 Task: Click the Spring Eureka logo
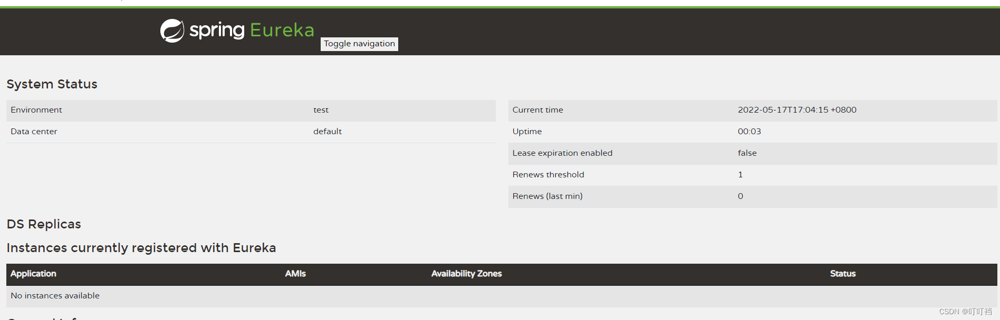point(237,31)
